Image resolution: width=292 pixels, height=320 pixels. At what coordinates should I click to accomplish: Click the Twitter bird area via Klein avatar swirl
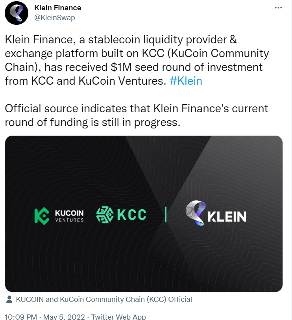[x=16, y=12]
